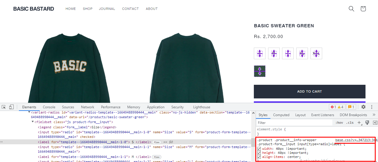Open the JOURNAL navigation link
This screenshot has width=378, height=162.
click(x=107, y=9)
